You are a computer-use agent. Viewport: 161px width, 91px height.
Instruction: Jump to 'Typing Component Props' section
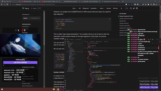coord(126,16)
